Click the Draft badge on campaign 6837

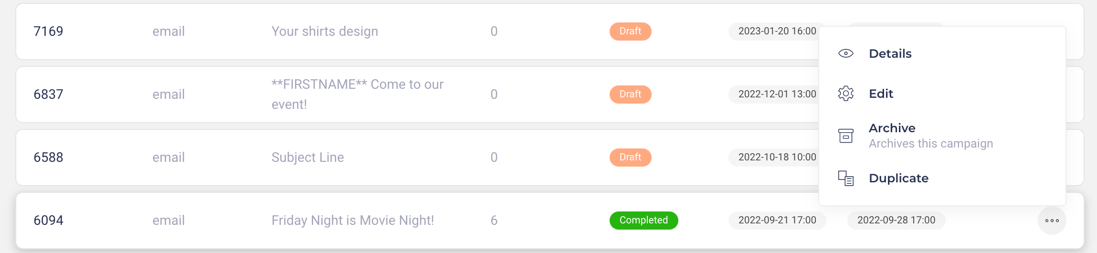[630, 95]
